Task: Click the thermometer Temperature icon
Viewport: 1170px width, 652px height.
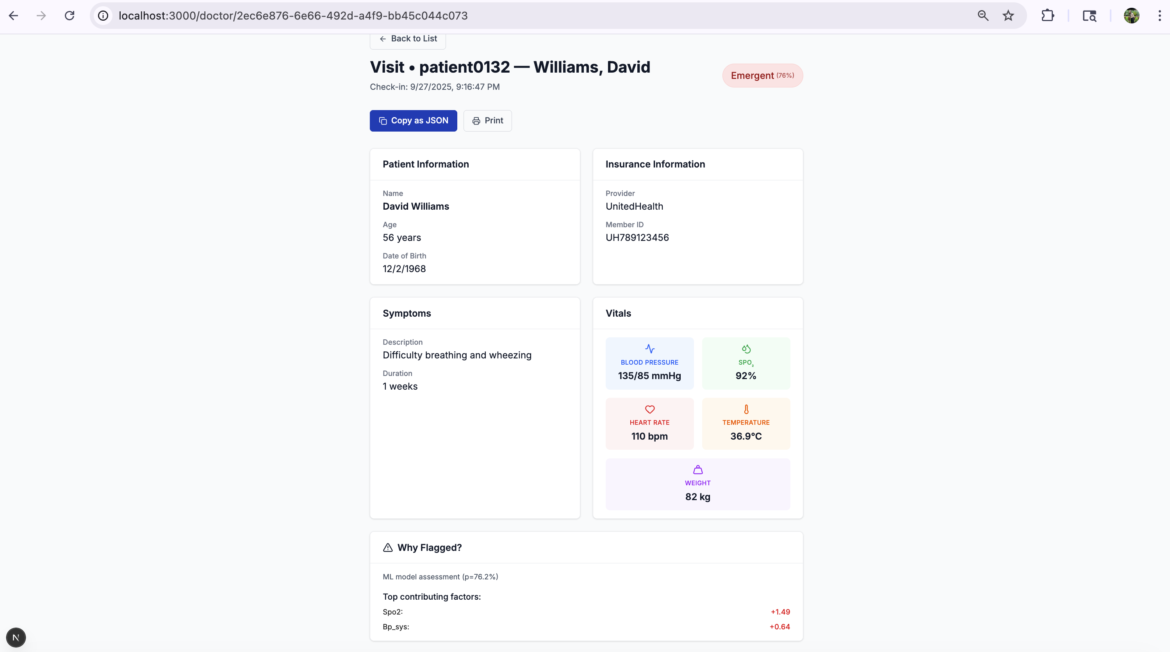Action: (x=746, y=410)
